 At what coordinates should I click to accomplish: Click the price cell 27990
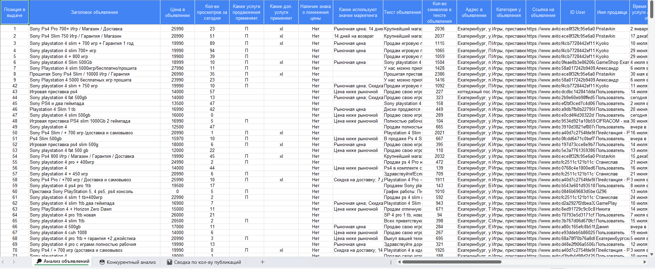pyautogui.click(x=177, y=68)
